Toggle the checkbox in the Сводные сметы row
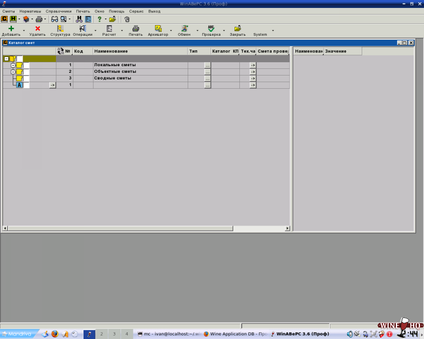This screenshot has width=424, height=339. pyautogui.click(x=26, y=79)
